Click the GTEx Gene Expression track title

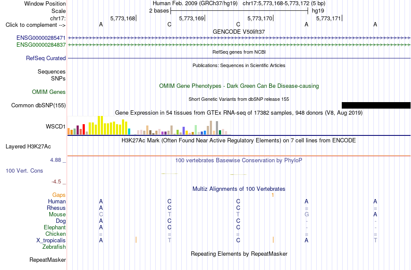tap(239, 113)
